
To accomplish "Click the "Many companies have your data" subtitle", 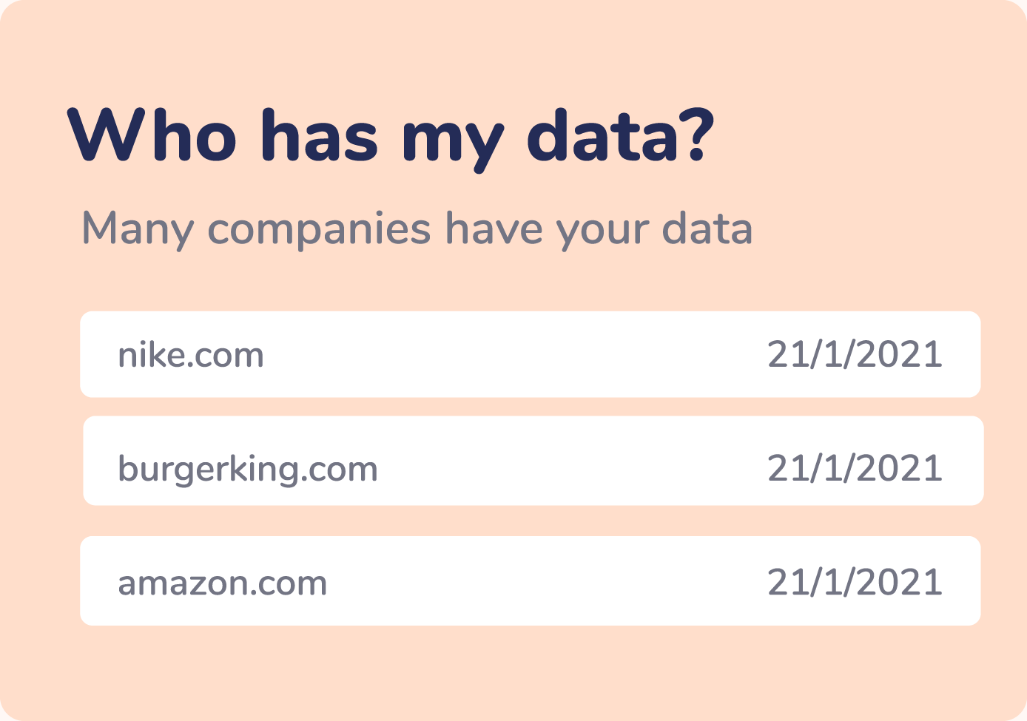I will (x=417, y=229).
